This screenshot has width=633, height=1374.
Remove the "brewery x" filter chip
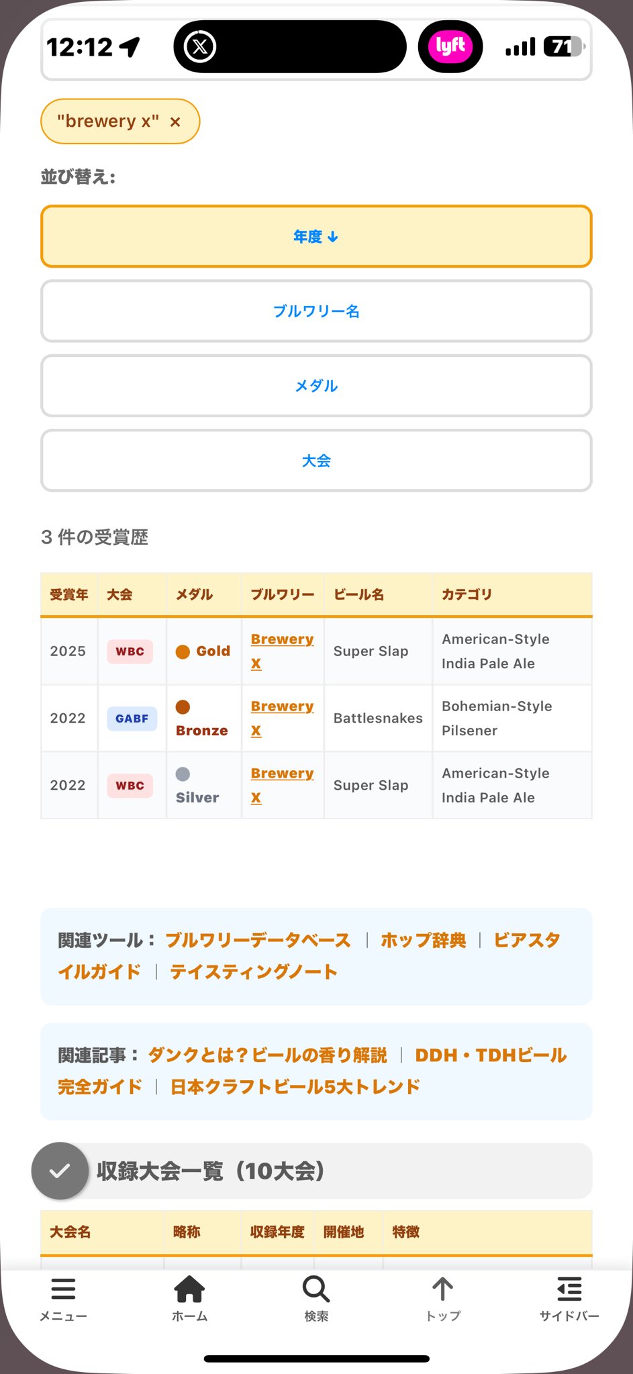[x=175, y=121]
